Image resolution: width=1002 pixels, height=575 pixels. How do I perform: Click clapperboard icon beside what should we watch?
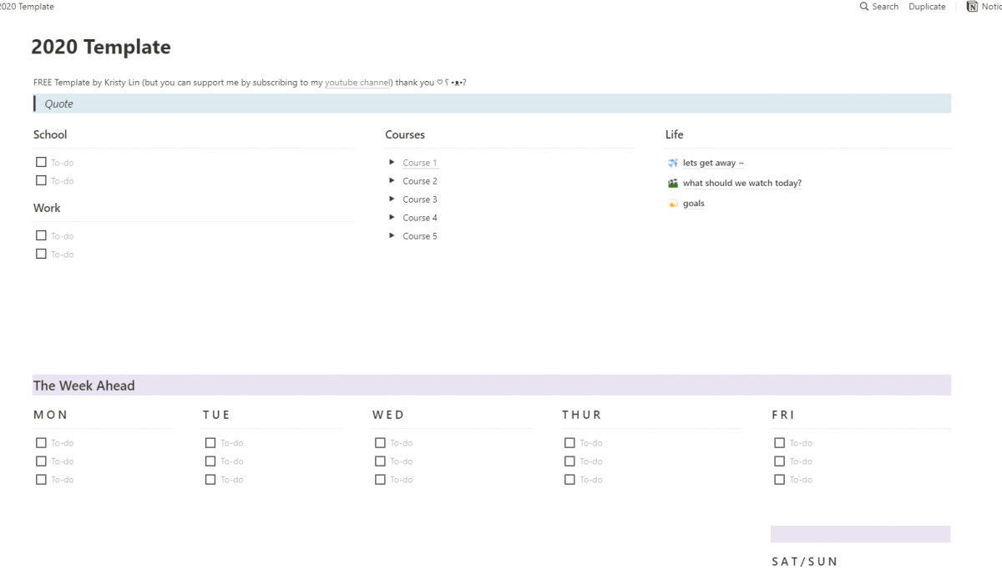[x=673, y=183]
